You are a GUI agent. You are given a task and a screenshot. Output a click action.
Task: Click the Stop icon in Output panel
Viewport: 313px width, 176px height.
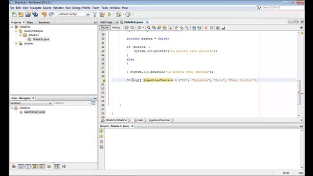point(101,142)
